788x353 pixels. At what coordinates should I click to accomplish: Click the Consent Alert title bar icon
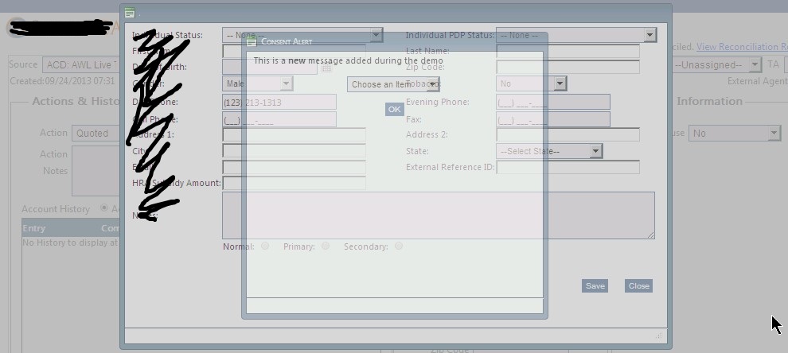(252, 41)
